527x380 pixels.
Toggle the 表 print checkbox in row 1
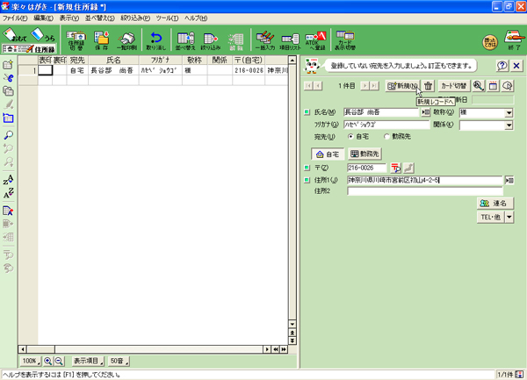coord(44,70)
